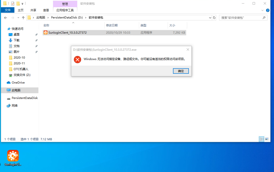Click the explorer folder icon in title bar

point(5,3)
